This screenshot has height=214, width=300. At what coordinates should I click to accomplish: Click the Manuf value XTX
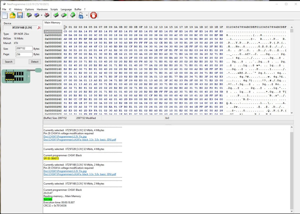click(x=16, y=43)
